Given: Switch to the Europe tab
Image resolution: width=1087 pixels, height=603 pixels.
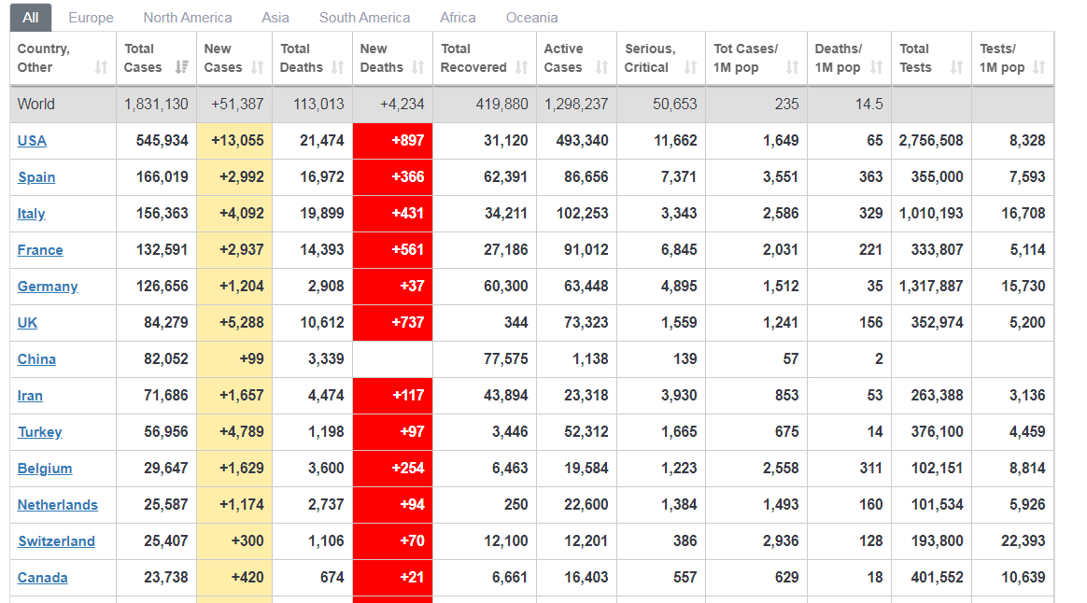Looking at the screenshot, I should pyautogui.click(x=91, y=18).
